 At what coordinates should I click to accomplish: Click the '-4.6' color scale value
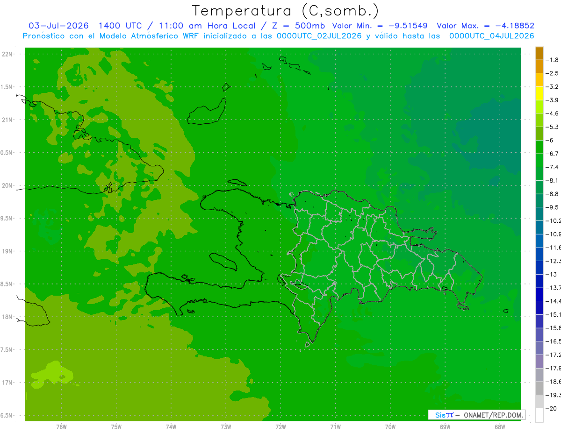553,114
